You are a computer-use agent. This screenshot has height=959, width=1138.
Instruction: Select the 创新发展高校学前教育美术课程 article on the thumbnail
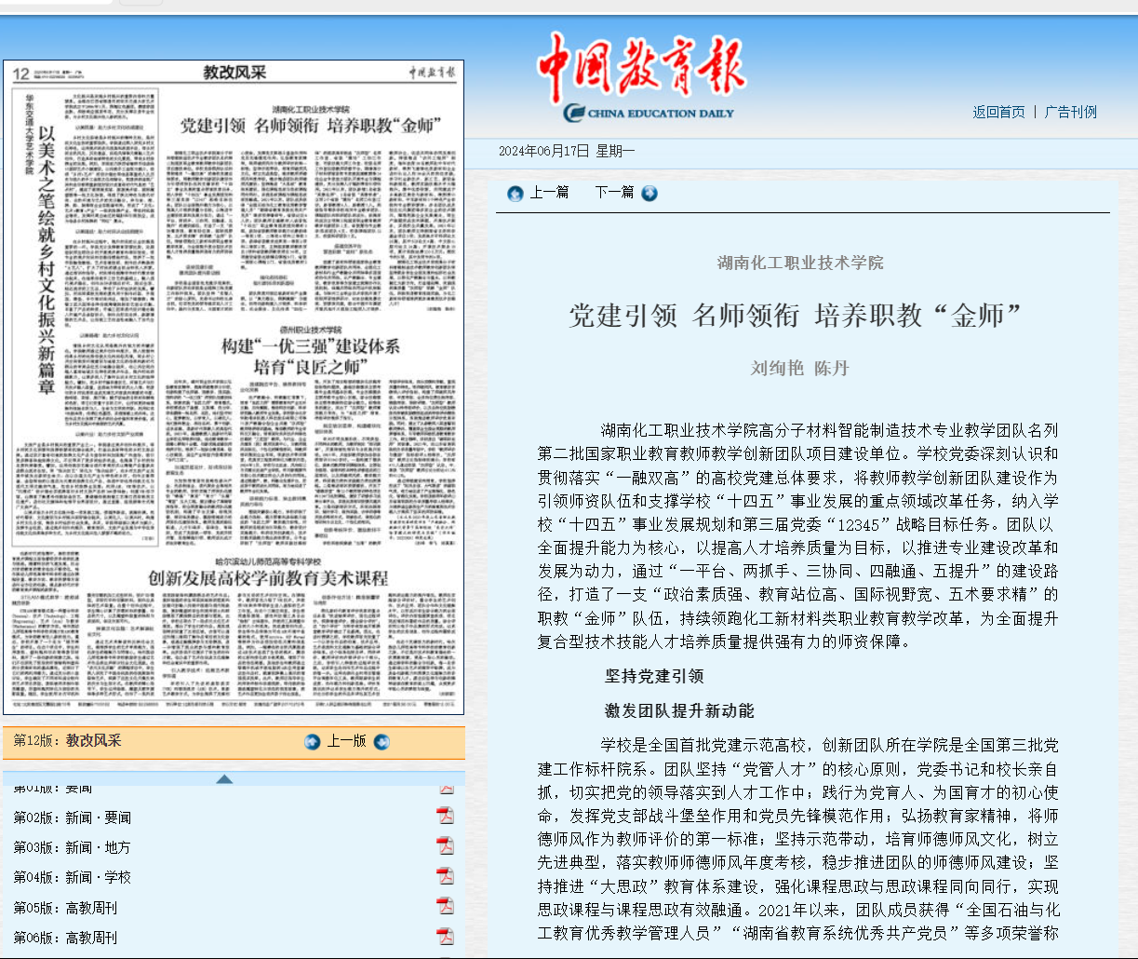pyautogui.click(x=235, y=628)
